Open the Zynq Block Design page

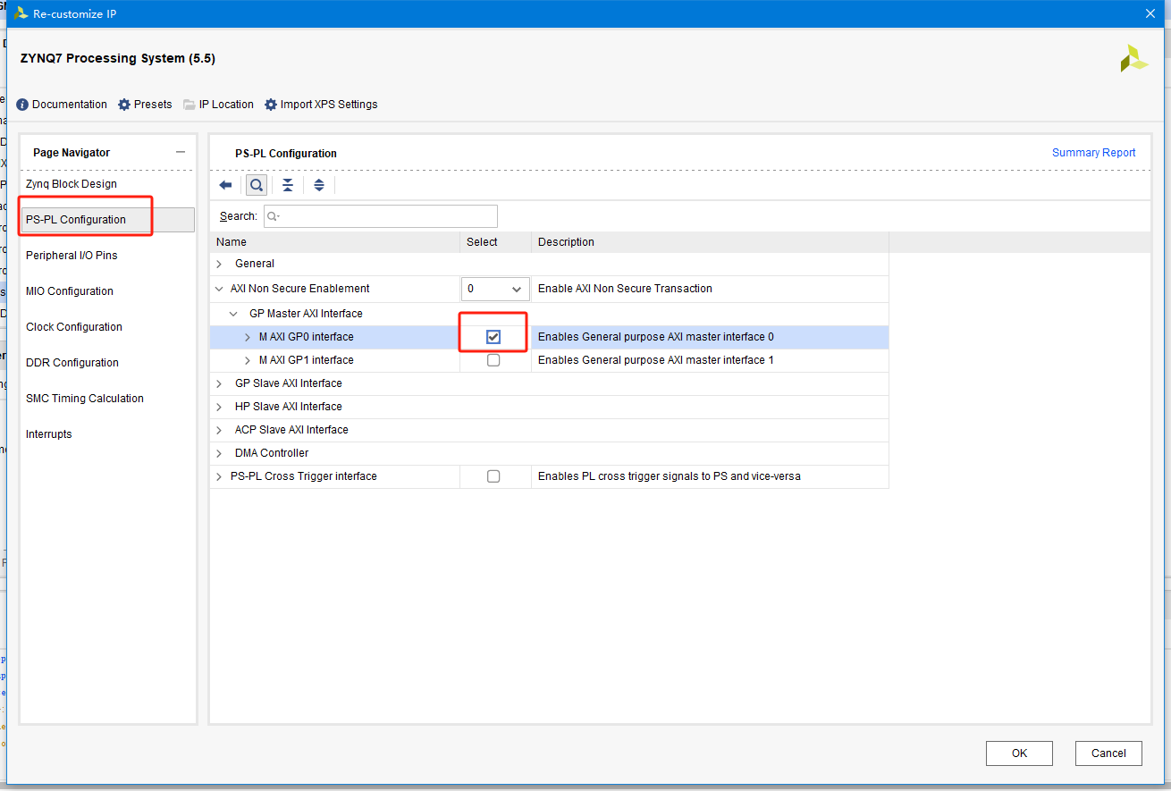[72, 184]
